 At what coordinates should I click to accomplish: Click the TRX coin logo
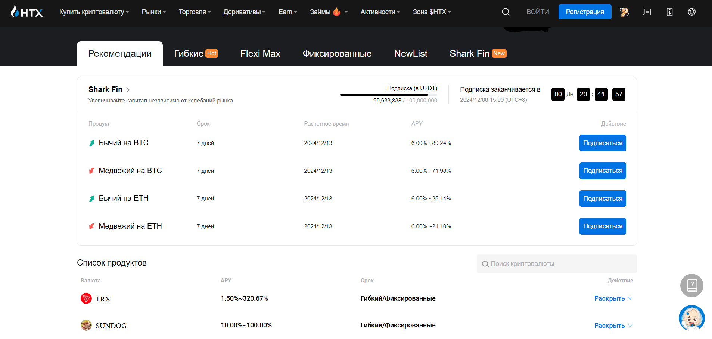86,298
